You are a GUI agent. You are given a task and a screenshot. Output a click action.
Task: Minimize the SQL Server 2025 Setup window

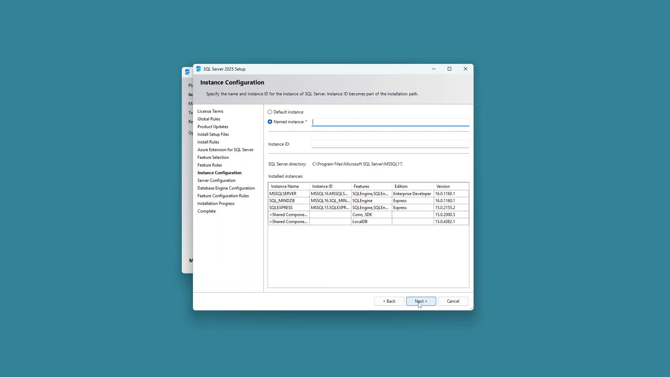[434, 69]
